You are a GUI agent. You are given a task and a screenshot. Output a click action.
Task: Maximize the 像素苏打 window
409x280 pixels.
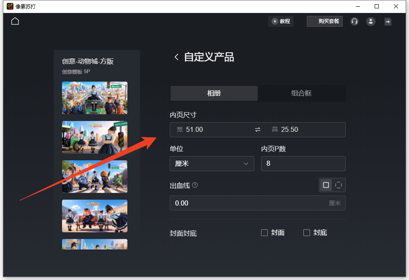pos(377,6)
